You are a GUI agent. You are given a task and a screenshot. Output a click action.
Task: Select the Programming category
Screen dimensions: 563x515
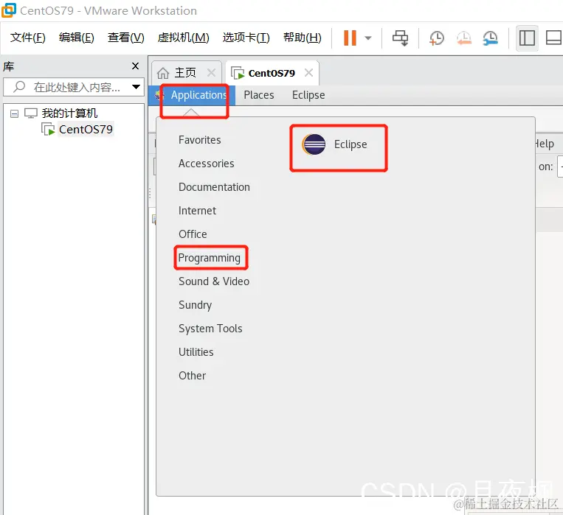tap(210, 258)
